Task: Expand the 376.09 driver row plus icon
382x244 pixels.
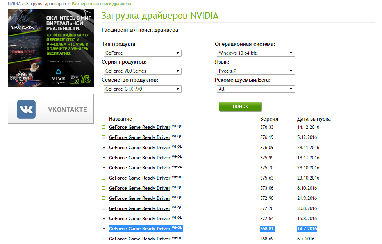Action: tap(104, 148)
